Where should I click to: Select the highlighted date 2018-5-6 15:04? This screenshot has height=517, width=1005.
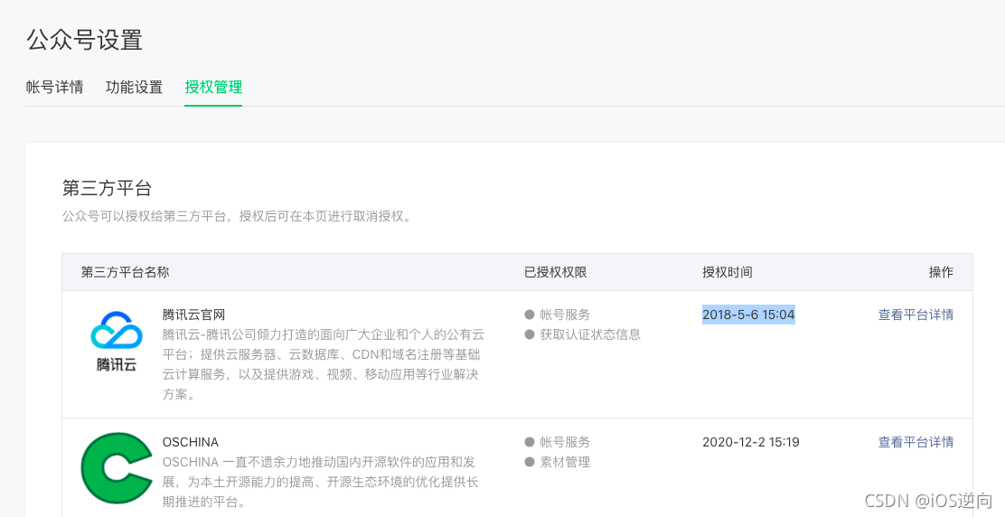point(748,315)
